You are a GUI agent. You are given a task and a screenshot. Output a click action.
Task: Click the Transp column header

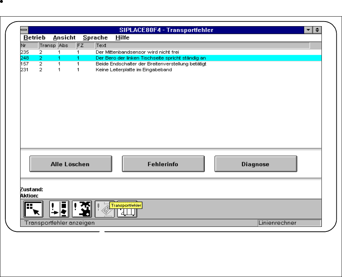coord(48,46)
